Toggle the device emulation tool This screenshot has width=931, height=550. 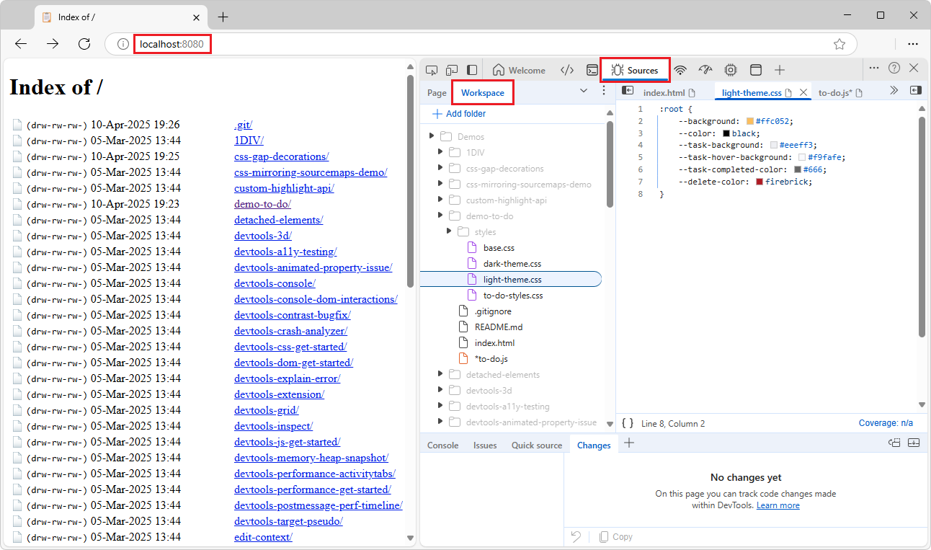point(452,70)
